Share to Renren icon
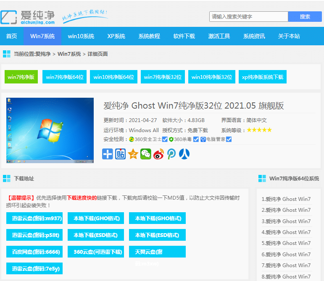This screenshot has height=281, width=324. click(184, 154)
